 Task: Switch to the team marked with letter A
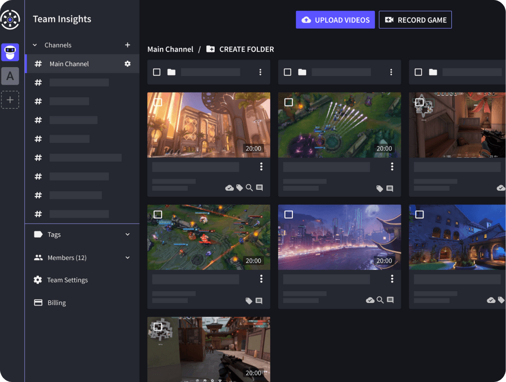tap(10, 76)
